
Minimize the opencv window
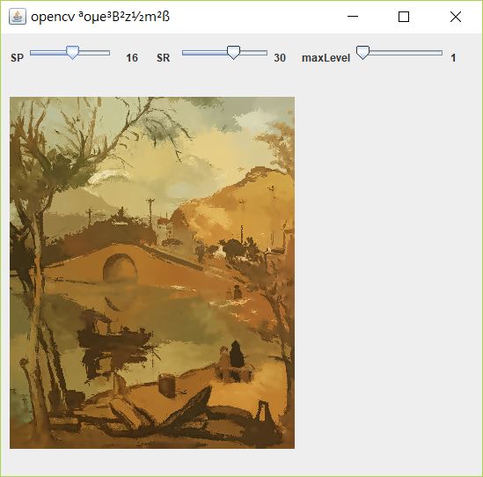pos(353,17)
